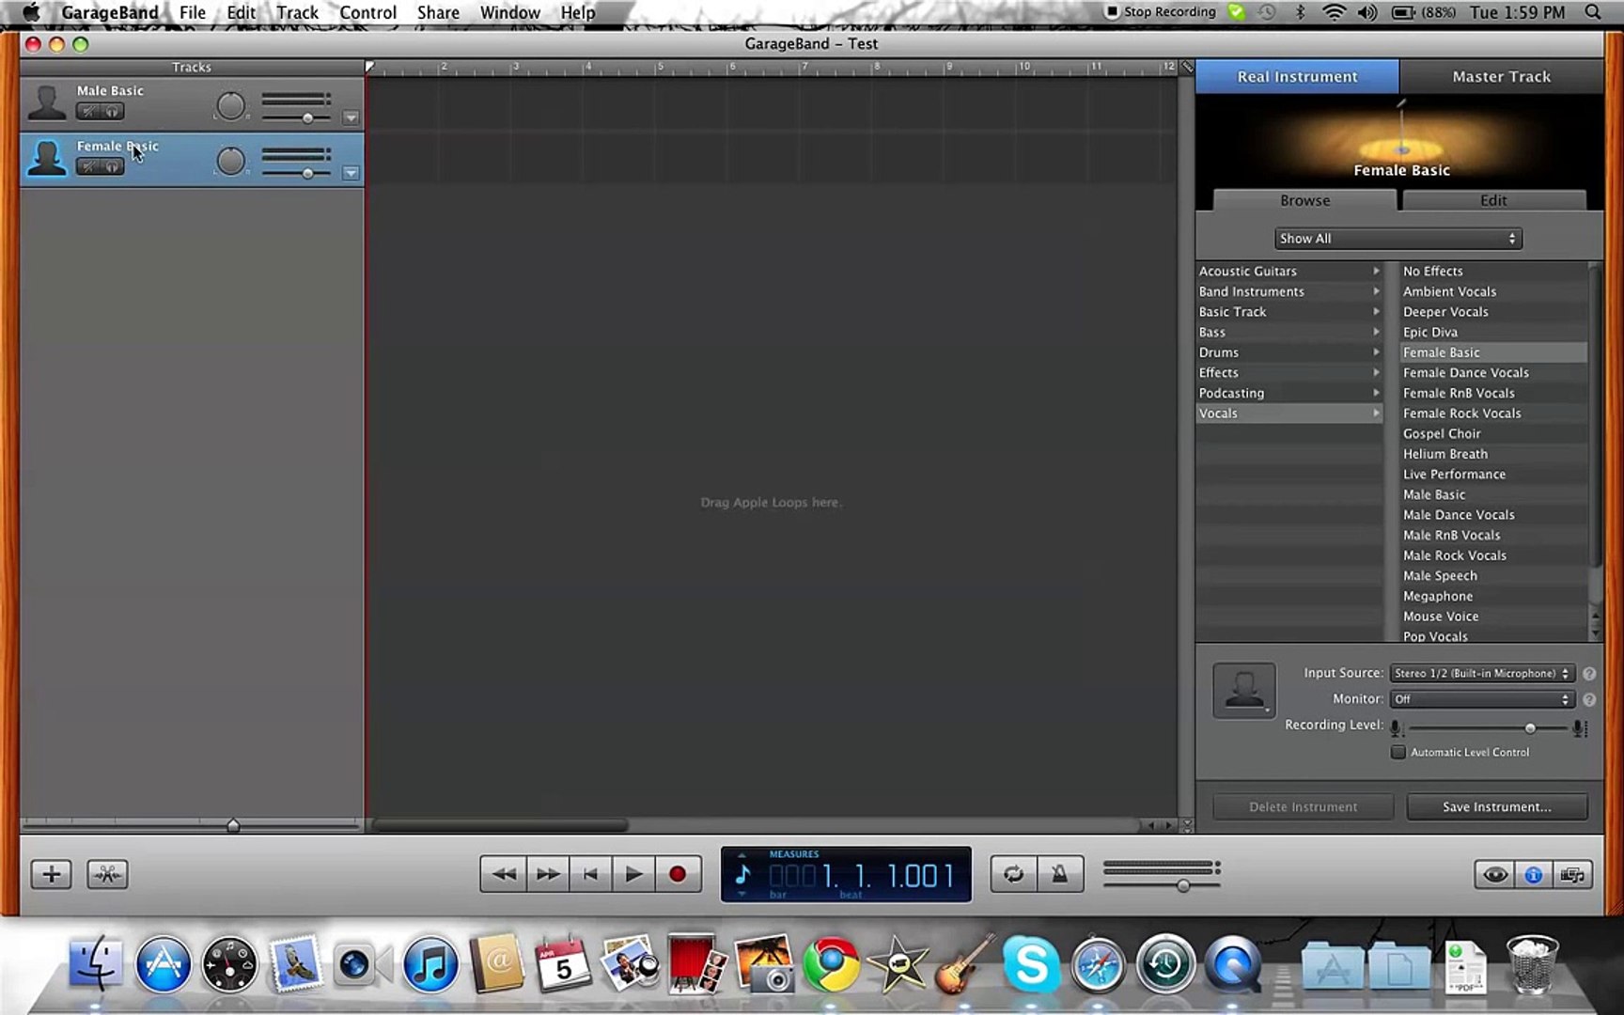The height and width of the screenshot is (1015, 1624).
Task: Add a new track with the plus button
Action: click(x=52, y=874)
